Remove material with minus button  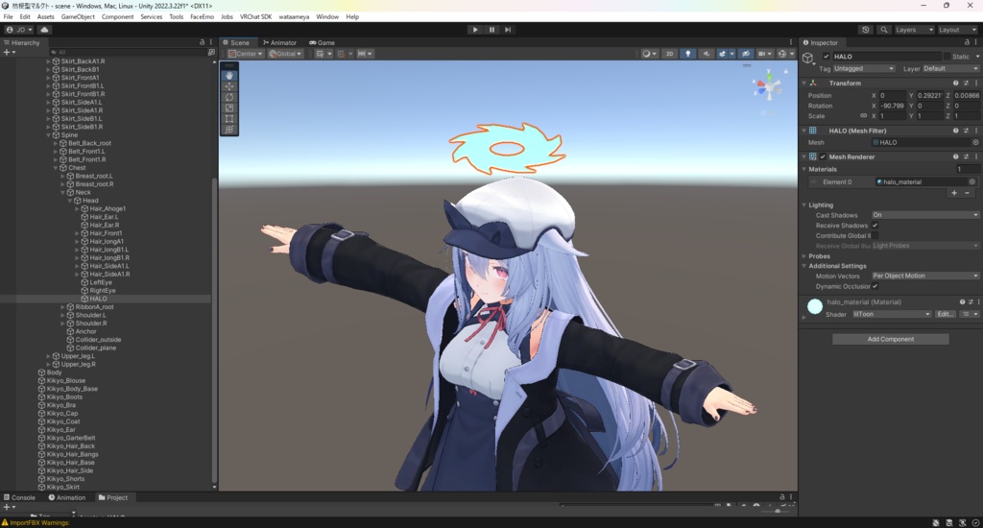968,193
